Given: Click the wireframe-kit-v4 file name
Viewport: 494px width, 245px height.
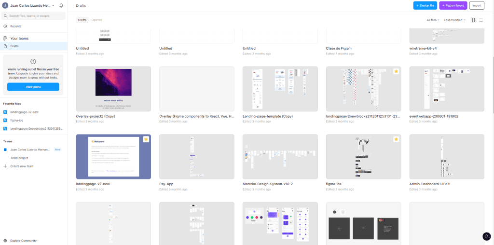Looking at the screenshot, I should 423,49.
